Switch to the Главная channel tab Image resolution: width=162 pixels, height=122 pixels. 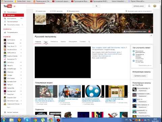pyautogui.click(x=38, y=42)
